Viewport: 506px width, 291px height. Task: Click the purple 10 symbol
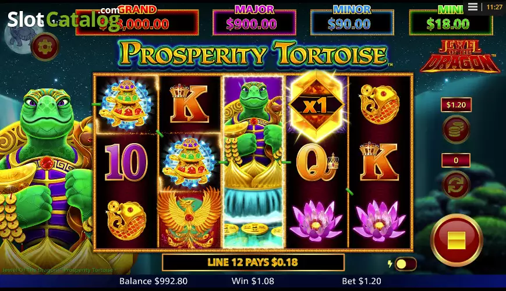(x=126, y=161)
